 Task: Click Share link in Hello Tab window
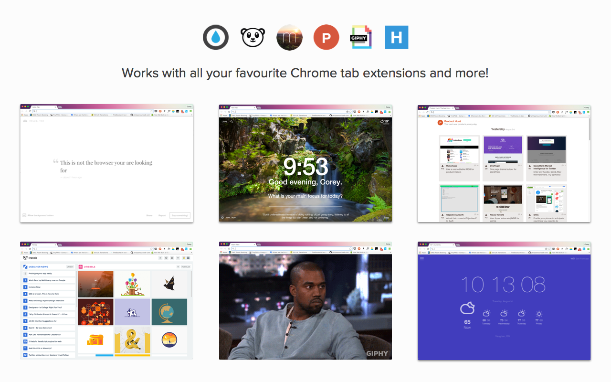(149, 215)
